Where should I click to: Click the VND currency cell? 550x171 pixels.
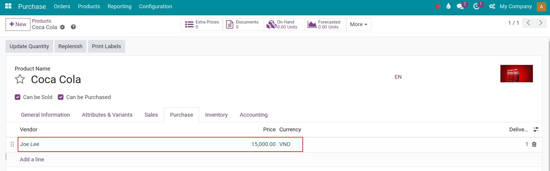click(x=285, y=144)
